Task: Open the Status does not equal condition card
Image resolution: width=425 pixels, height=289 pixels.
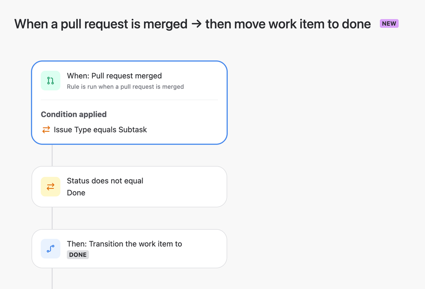Action: click(x=129, y=187)
